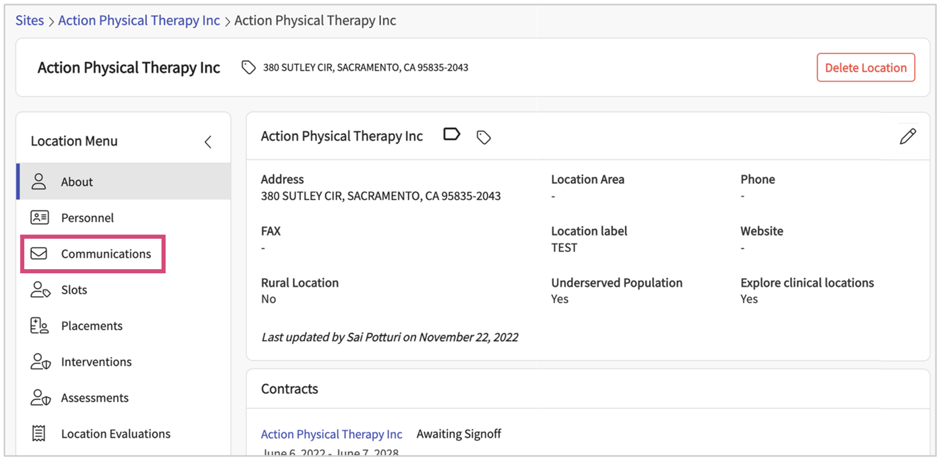Open Action Physical Therapy Inc breadcrumb link

point(139,21)
